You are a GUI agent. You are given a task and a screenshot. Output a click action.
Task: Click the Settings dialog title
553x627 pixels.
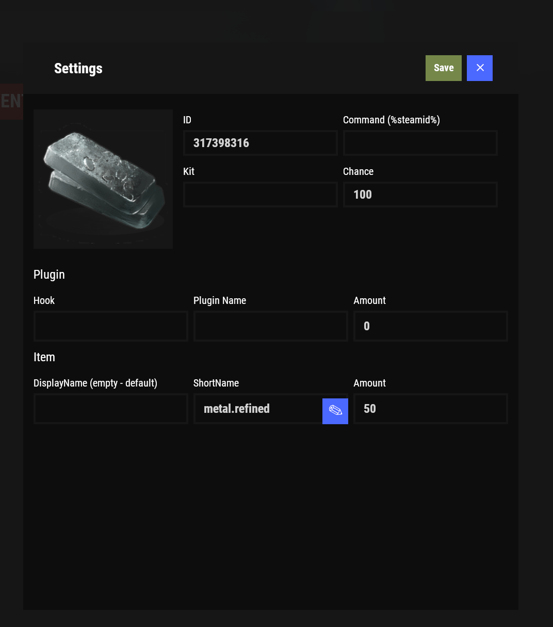[78, 68]
